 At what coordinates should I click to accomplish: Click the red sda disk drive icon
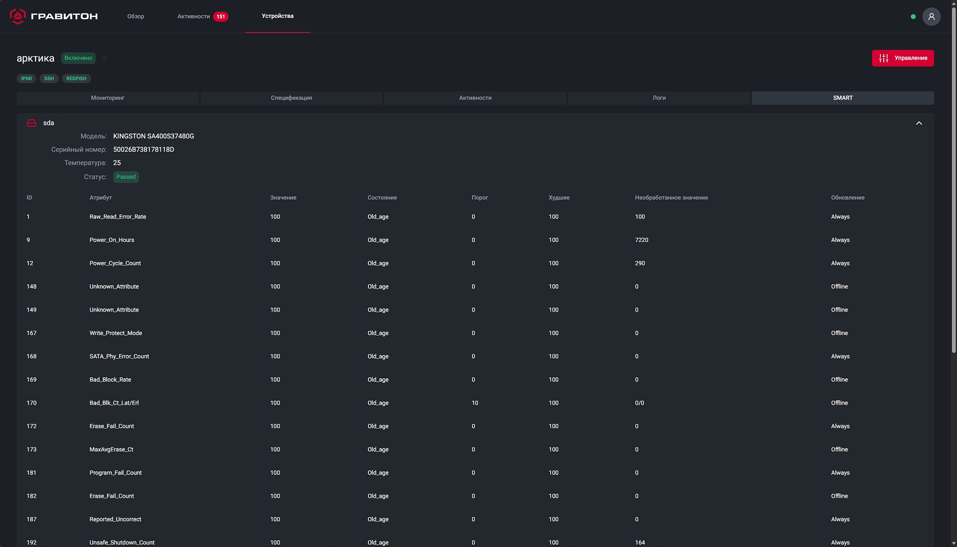tap(31, 123)
